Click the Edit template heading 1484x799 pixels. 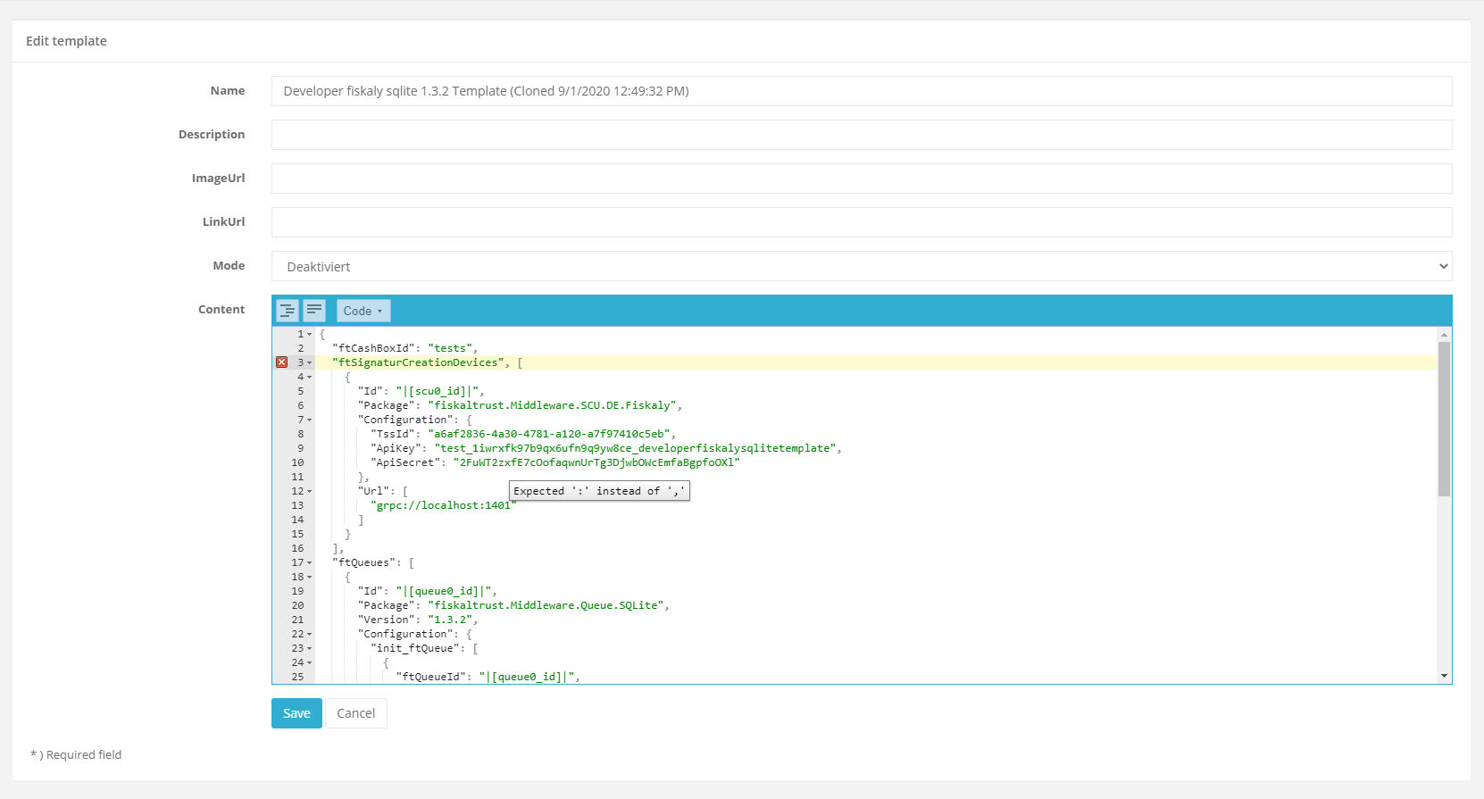tap(66, 41)
